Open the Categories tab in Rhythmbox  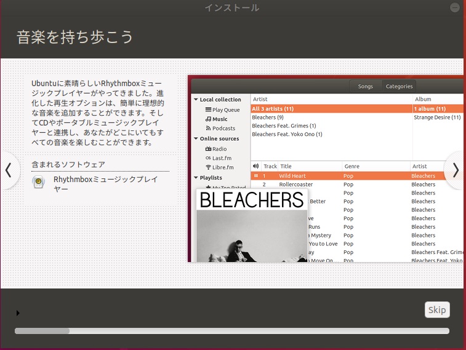[399, 86]
